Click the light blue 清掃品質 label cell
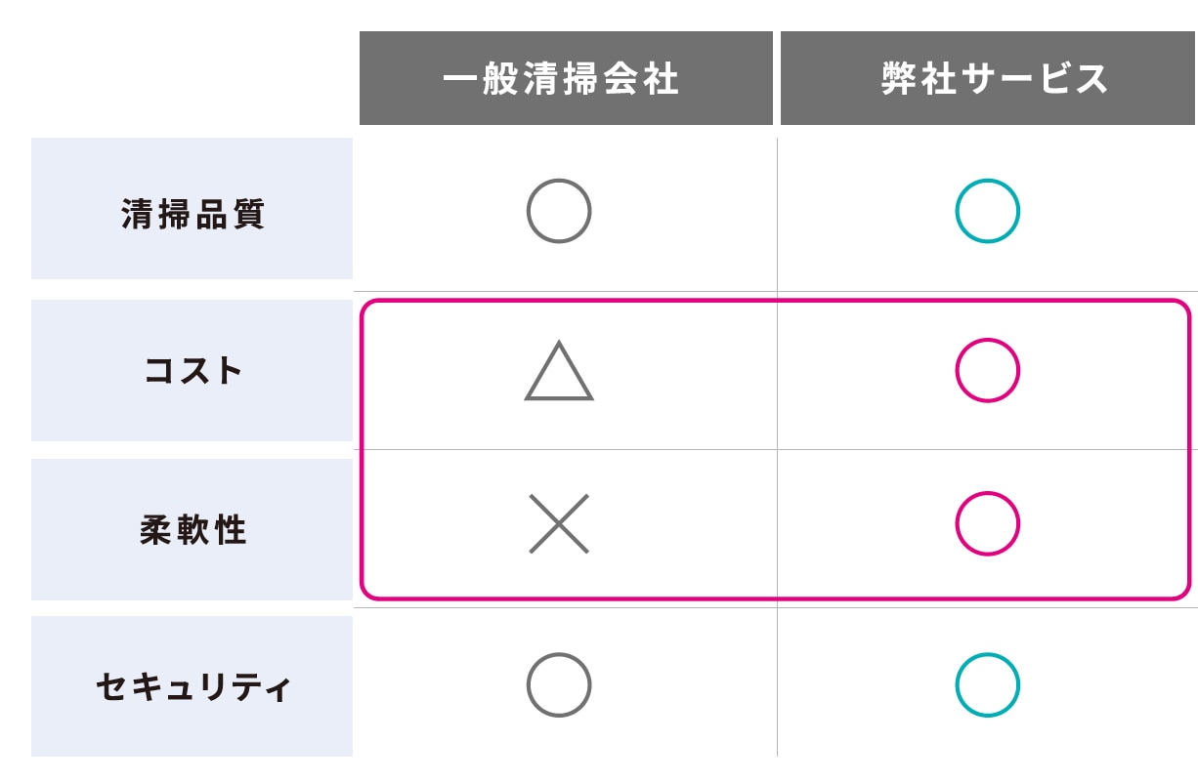Screen dimensions: 1198x783 pyautogui.click(x=192, y=208)
